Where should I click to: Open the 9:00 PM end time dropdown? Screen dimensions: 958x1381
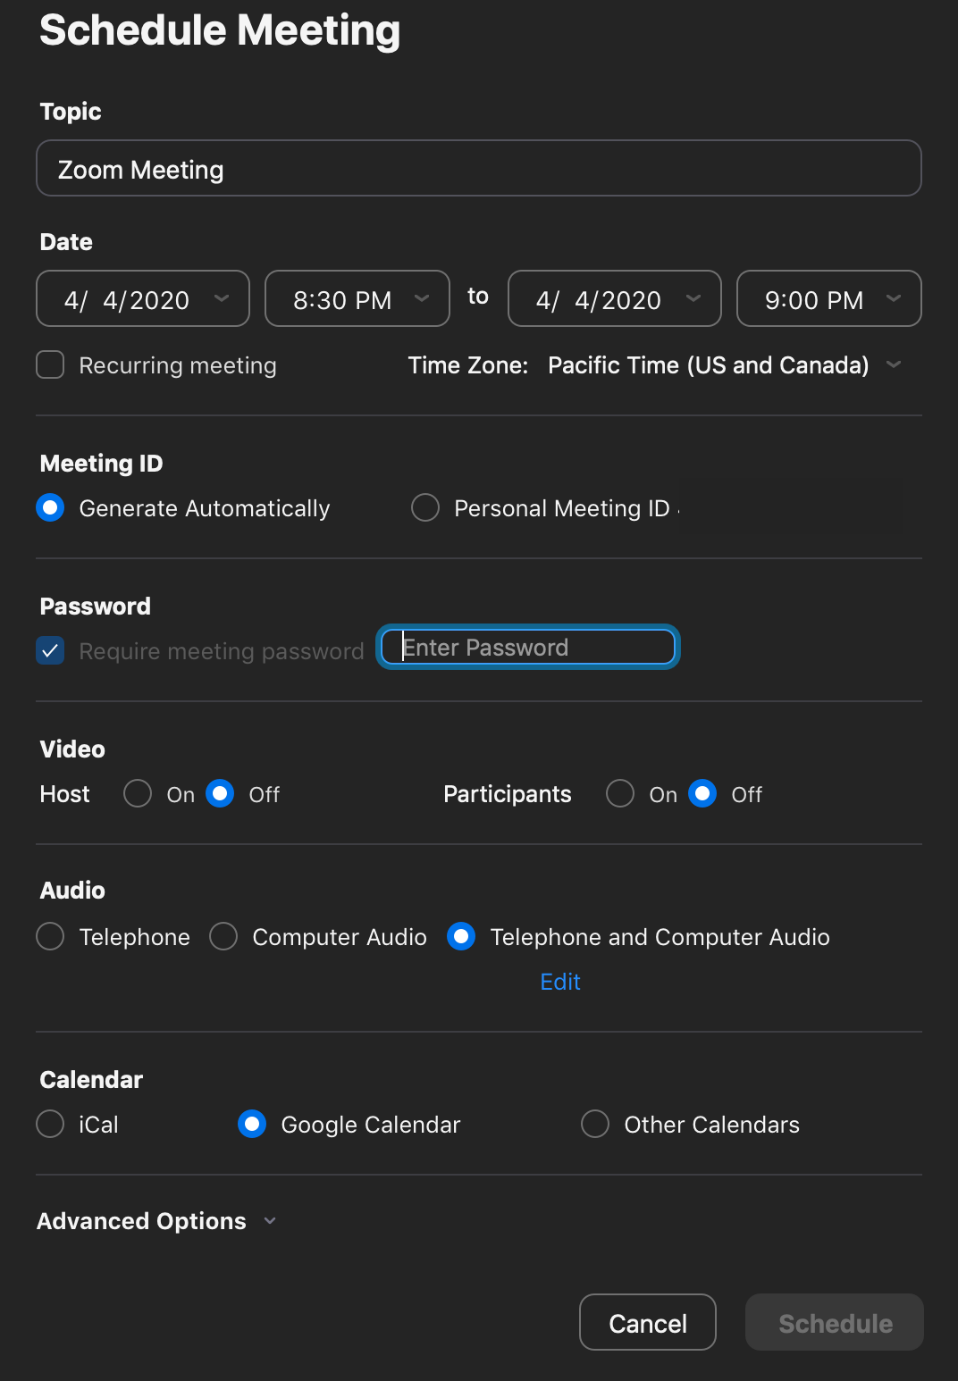click(829, 299)
